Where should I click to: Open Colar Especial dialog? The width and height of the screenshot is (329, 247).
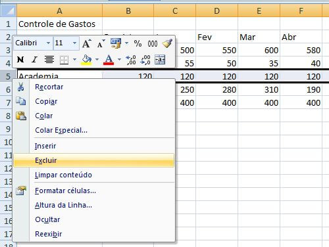pyautogui.click(x=94, y=130)
